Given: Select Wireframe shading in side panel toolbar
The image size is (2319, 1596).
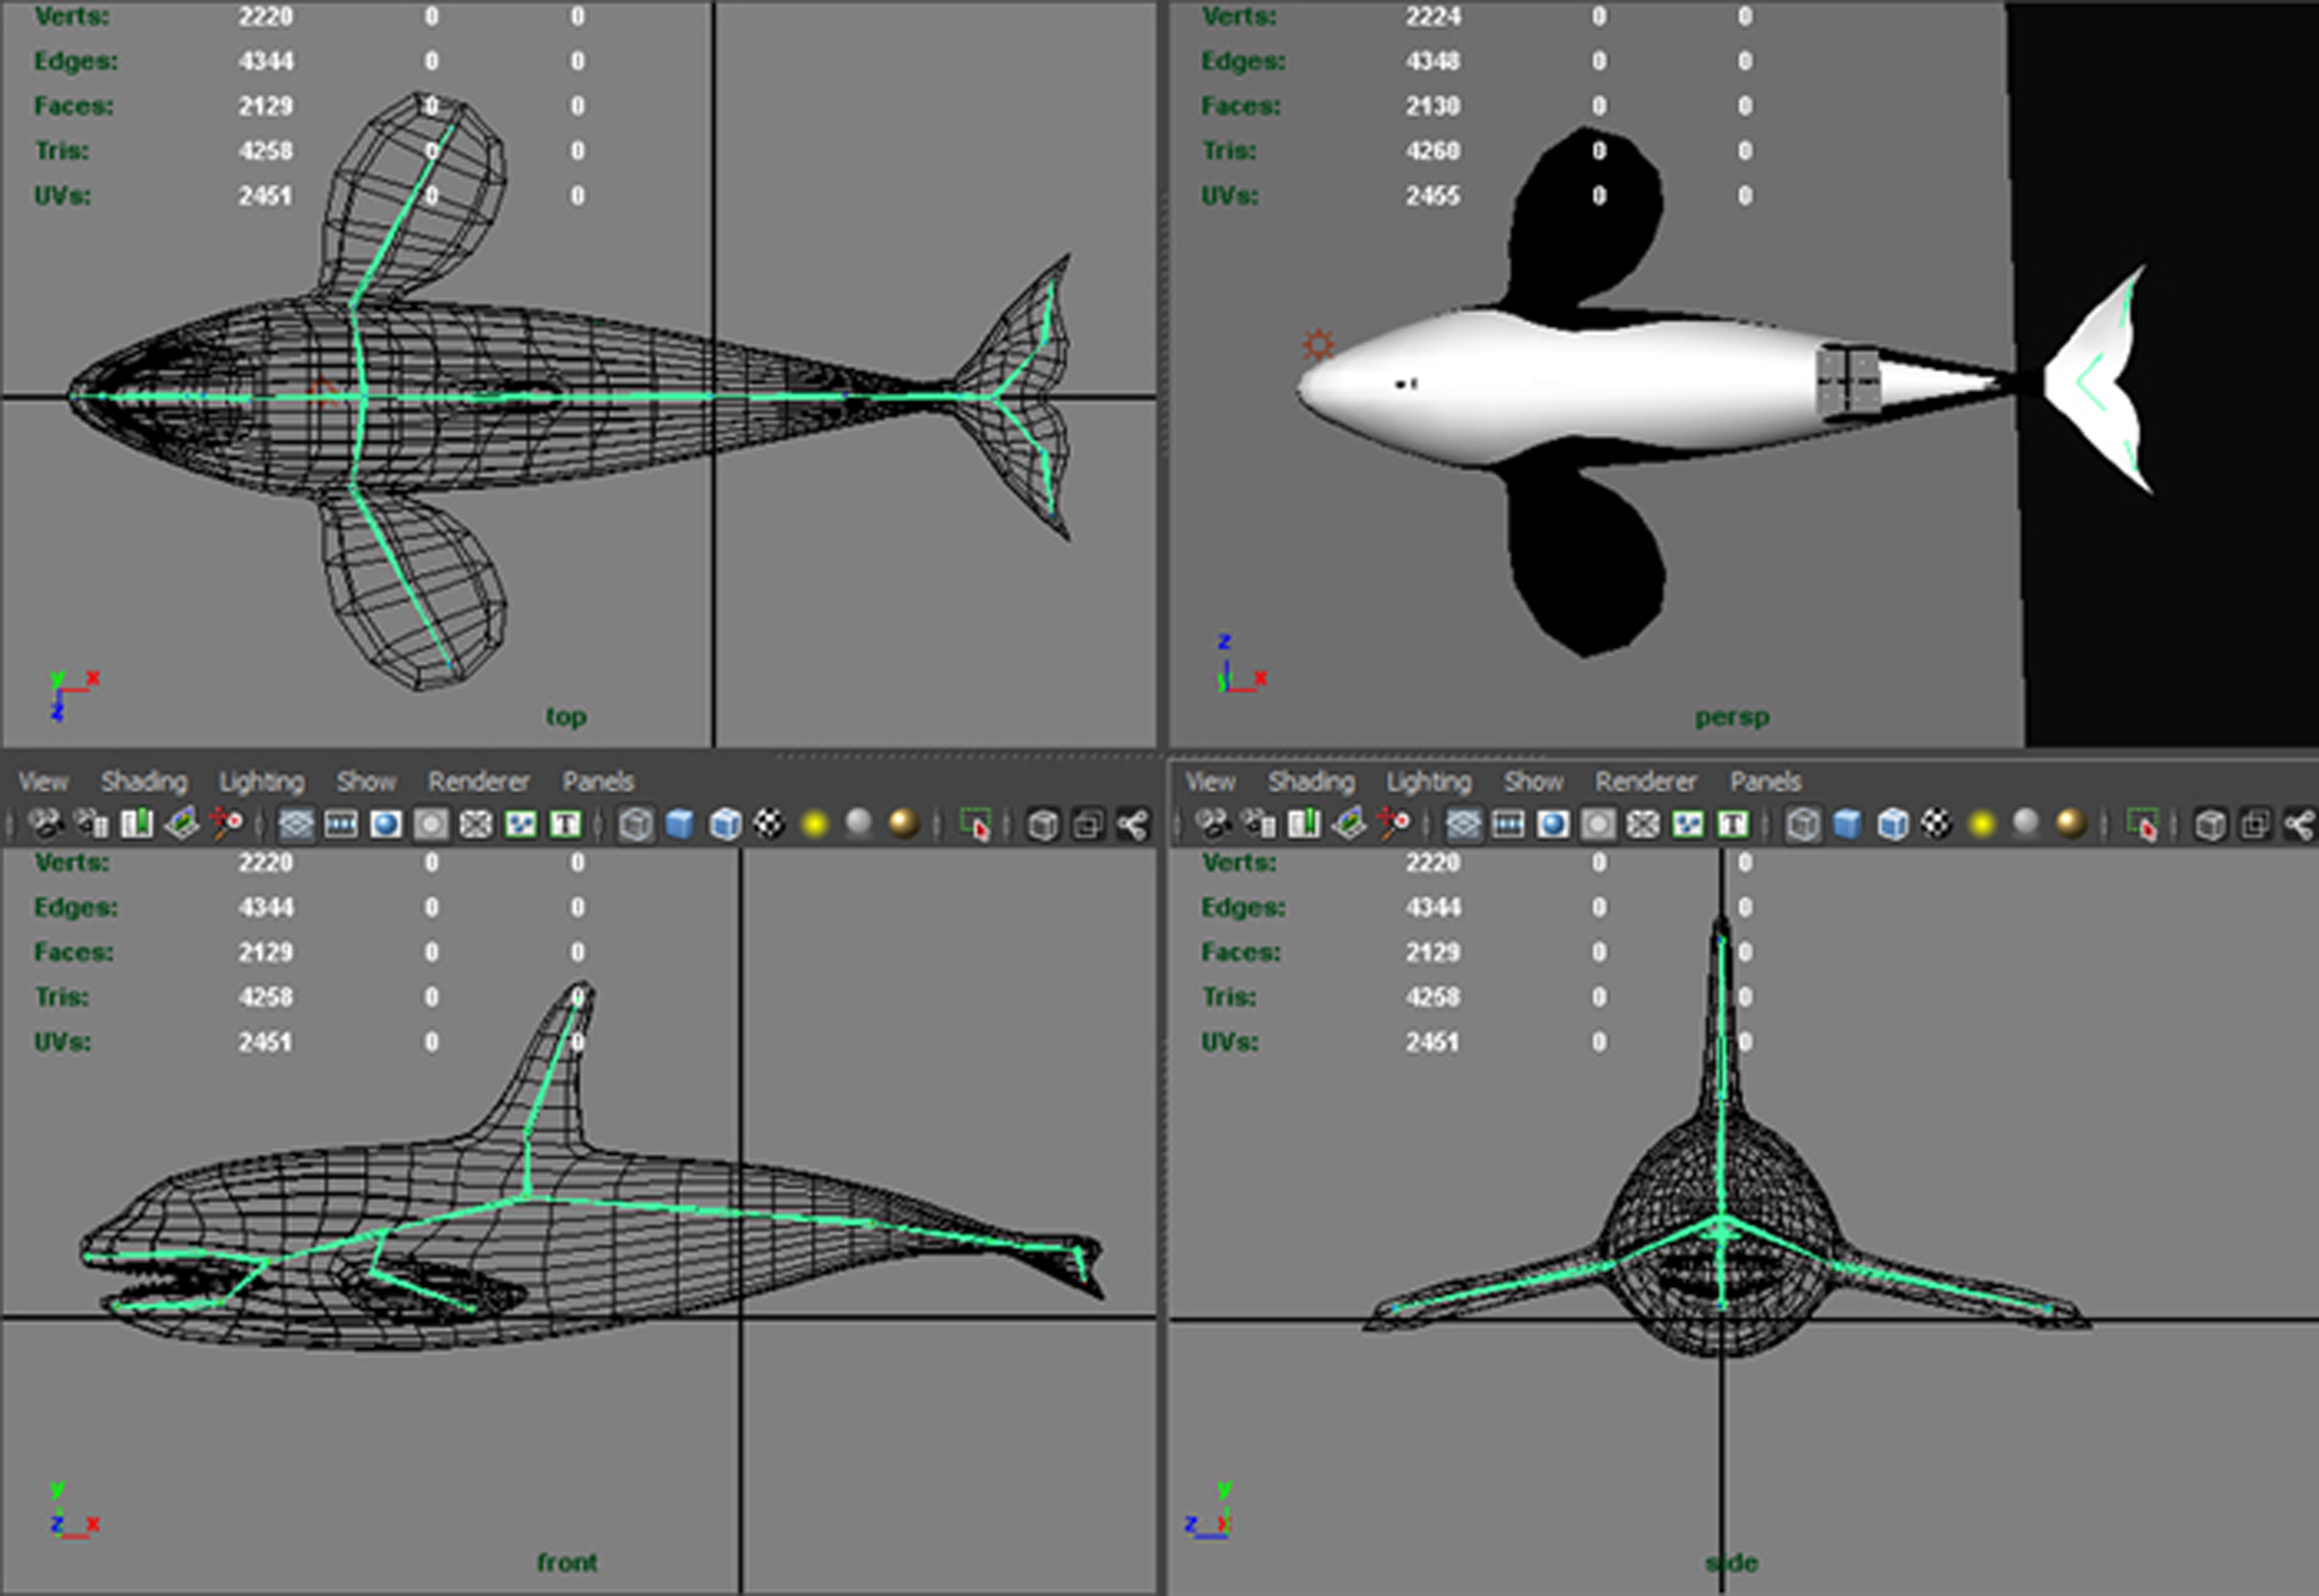Looking at the screenshot, I should (1802, 825).
